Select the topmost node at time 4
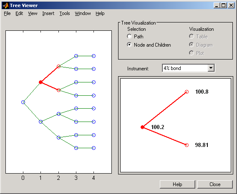This screenshot has width=237, height=194. (x=94, y=56)
